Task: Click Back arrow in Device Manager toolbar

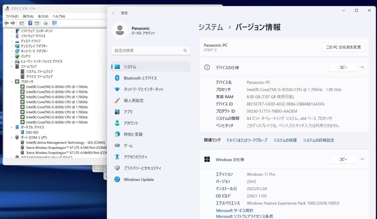Action: (6, 23)
